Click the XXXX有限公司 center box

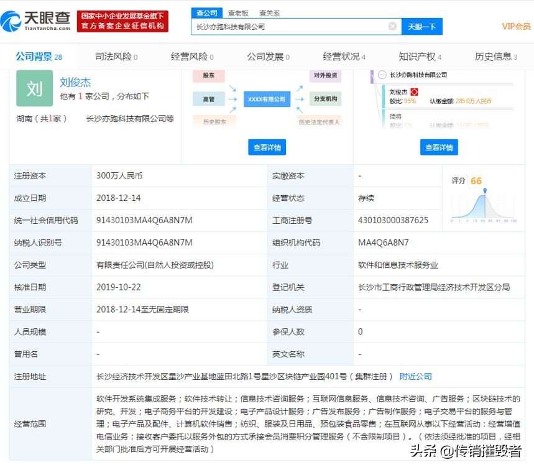[267, 99]
